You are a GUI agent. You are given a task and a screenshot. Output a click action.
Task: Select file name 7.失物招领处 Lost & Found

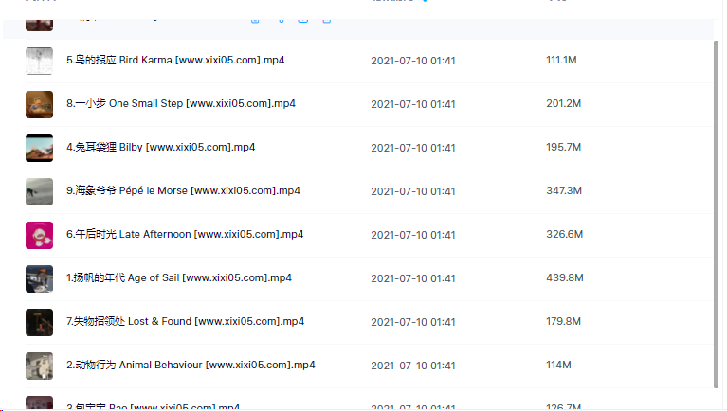point(185,322)
